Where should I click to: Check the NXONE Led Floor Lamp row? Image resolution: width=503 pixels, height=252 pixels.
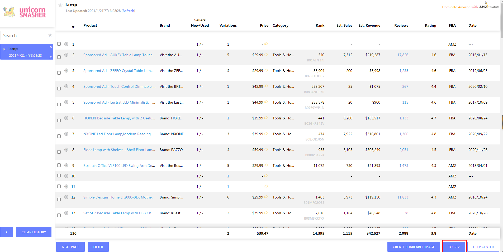59,136
